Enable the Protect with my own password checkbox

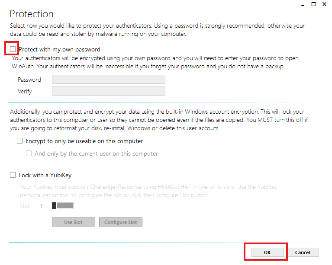click(13, 49)
